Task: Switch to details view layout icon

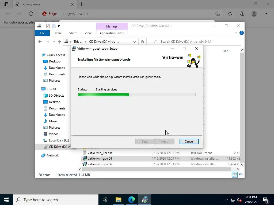Action: 235,175
